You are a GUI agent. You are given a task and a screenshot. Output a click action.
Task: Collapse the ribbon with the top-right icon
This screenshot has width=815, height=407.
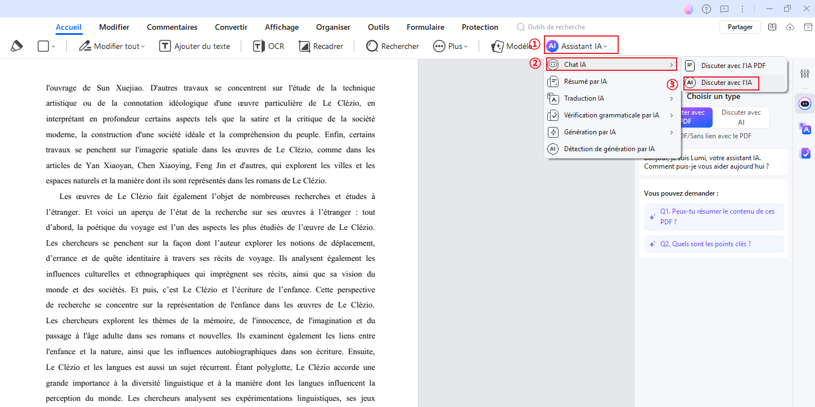pyautogui.click(x=807, y=27)
